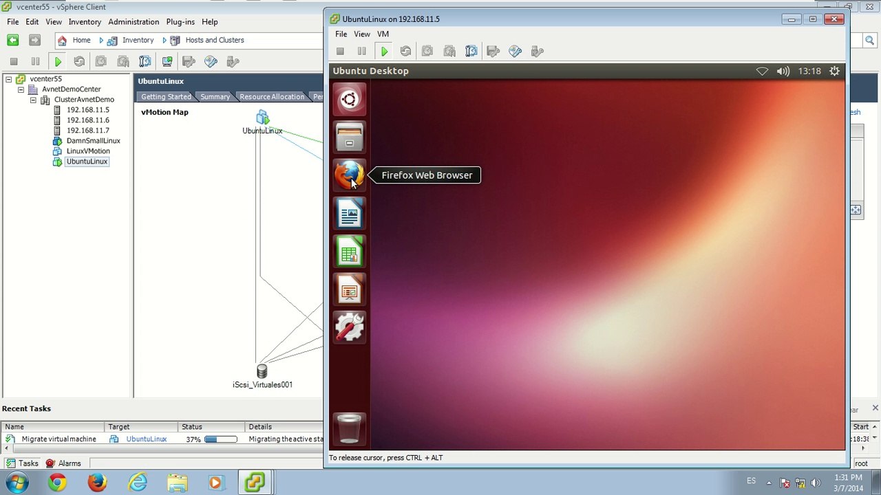Open the Inventory menu in vSphere Client

[x=85, y=22]
